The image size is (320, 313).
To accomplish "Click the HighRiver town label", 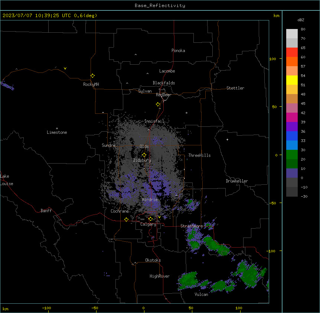I will [x=160, y=276].
